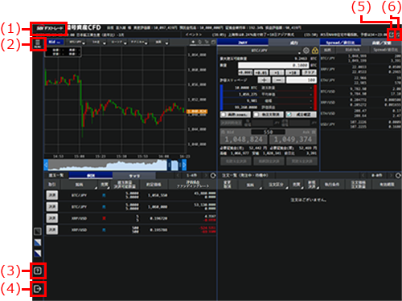402x301 pixels.
Task: Expand the BTC/JPY pair selector in order panel
Action: (x=260, y=51)
